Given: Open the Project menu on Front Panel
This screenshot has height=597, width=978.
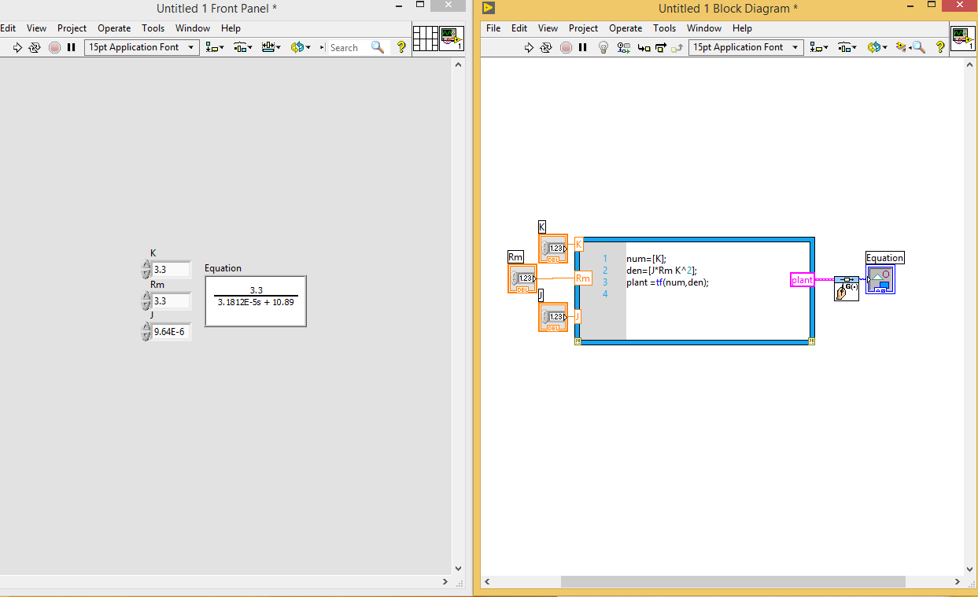Looking at the screenshot, I should click(x=72, y=28).
